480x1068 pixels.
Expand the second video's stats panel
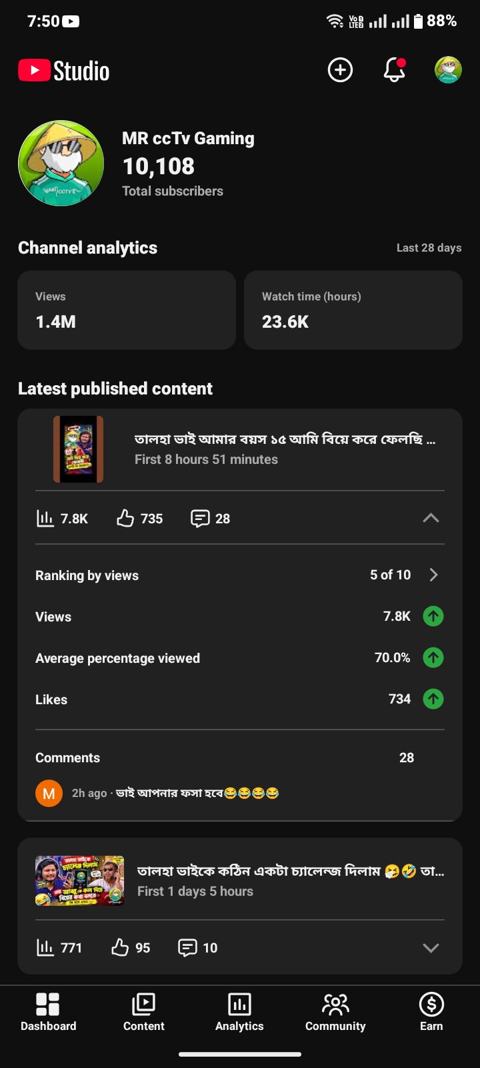pyautogui.click(x=431, y=948)
